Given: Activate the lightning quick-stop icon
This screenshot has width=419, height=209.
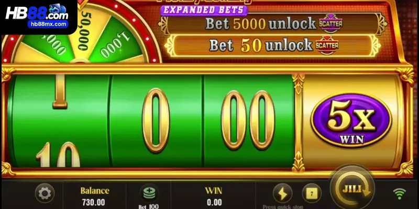Looking at the screenshot, I should tap(282, 193).
